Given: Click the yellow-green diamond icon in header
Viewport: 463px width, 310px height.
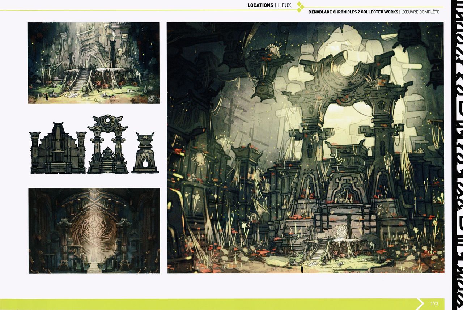Looking at the screenshot, I should pos(300,7).
